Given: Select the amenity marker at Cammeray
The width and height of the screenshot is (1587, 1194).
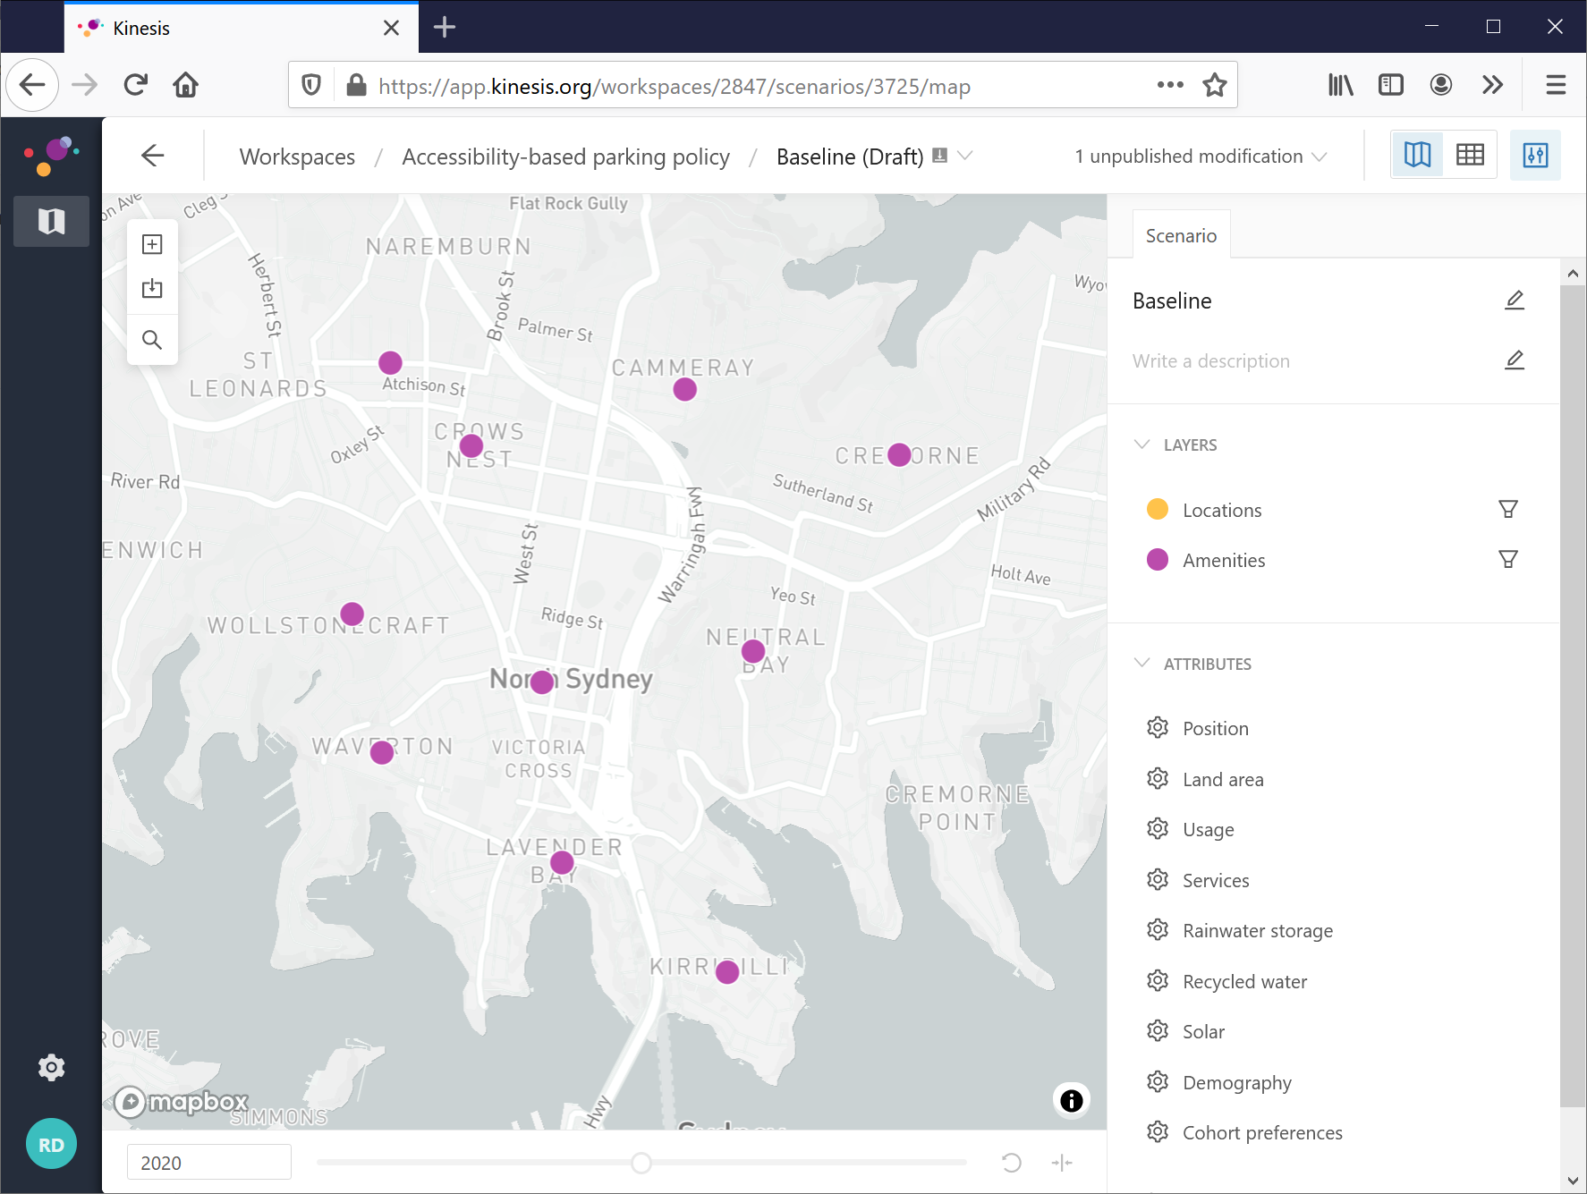Looking at the screenshot, I should click(x=684, y=389).
